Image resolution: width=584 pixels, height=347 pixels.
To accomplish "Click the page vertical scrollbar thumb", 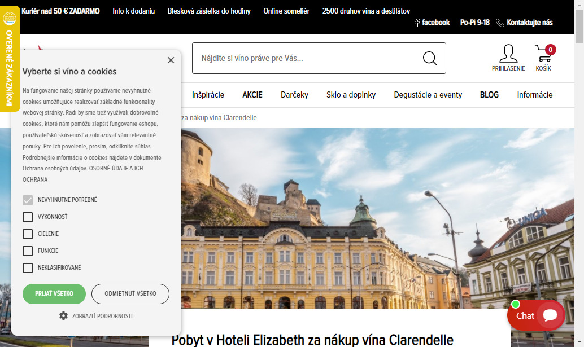I will click(579, 27).
